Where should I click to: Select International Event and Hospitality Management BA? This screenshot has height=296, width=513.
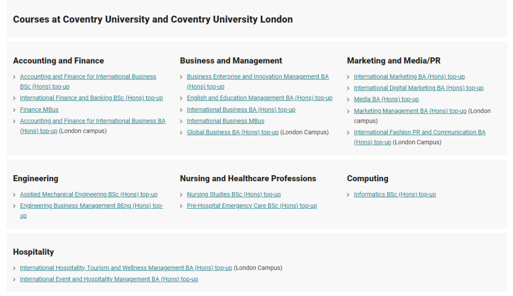coord(109,279)
